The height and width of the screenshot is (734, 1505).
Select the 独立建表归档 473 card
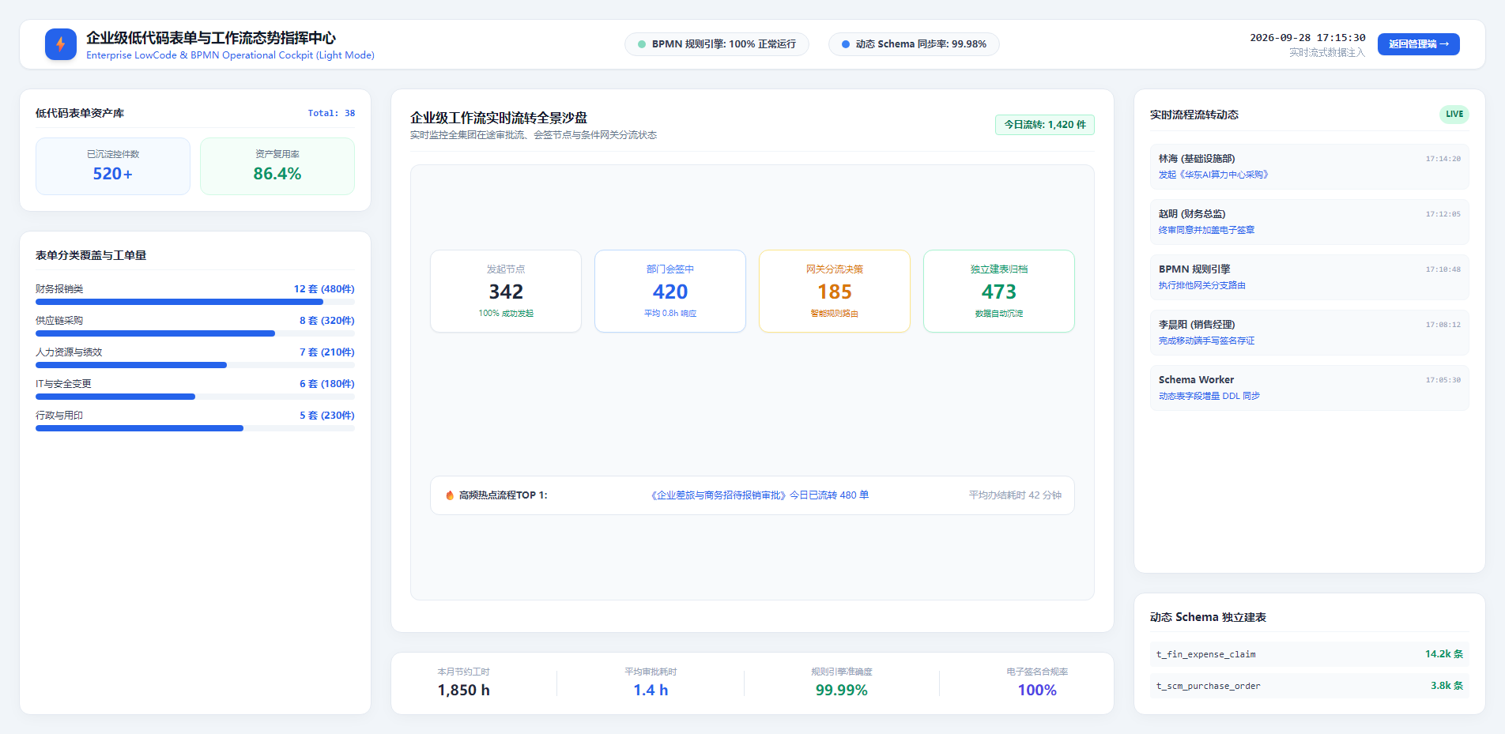pyautogui.click(x=999, y=291)
